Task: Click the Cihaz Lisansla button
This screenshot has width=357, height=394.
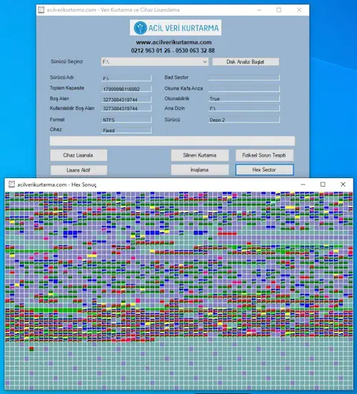Action: pyautogui.click(x=79, y=155)
